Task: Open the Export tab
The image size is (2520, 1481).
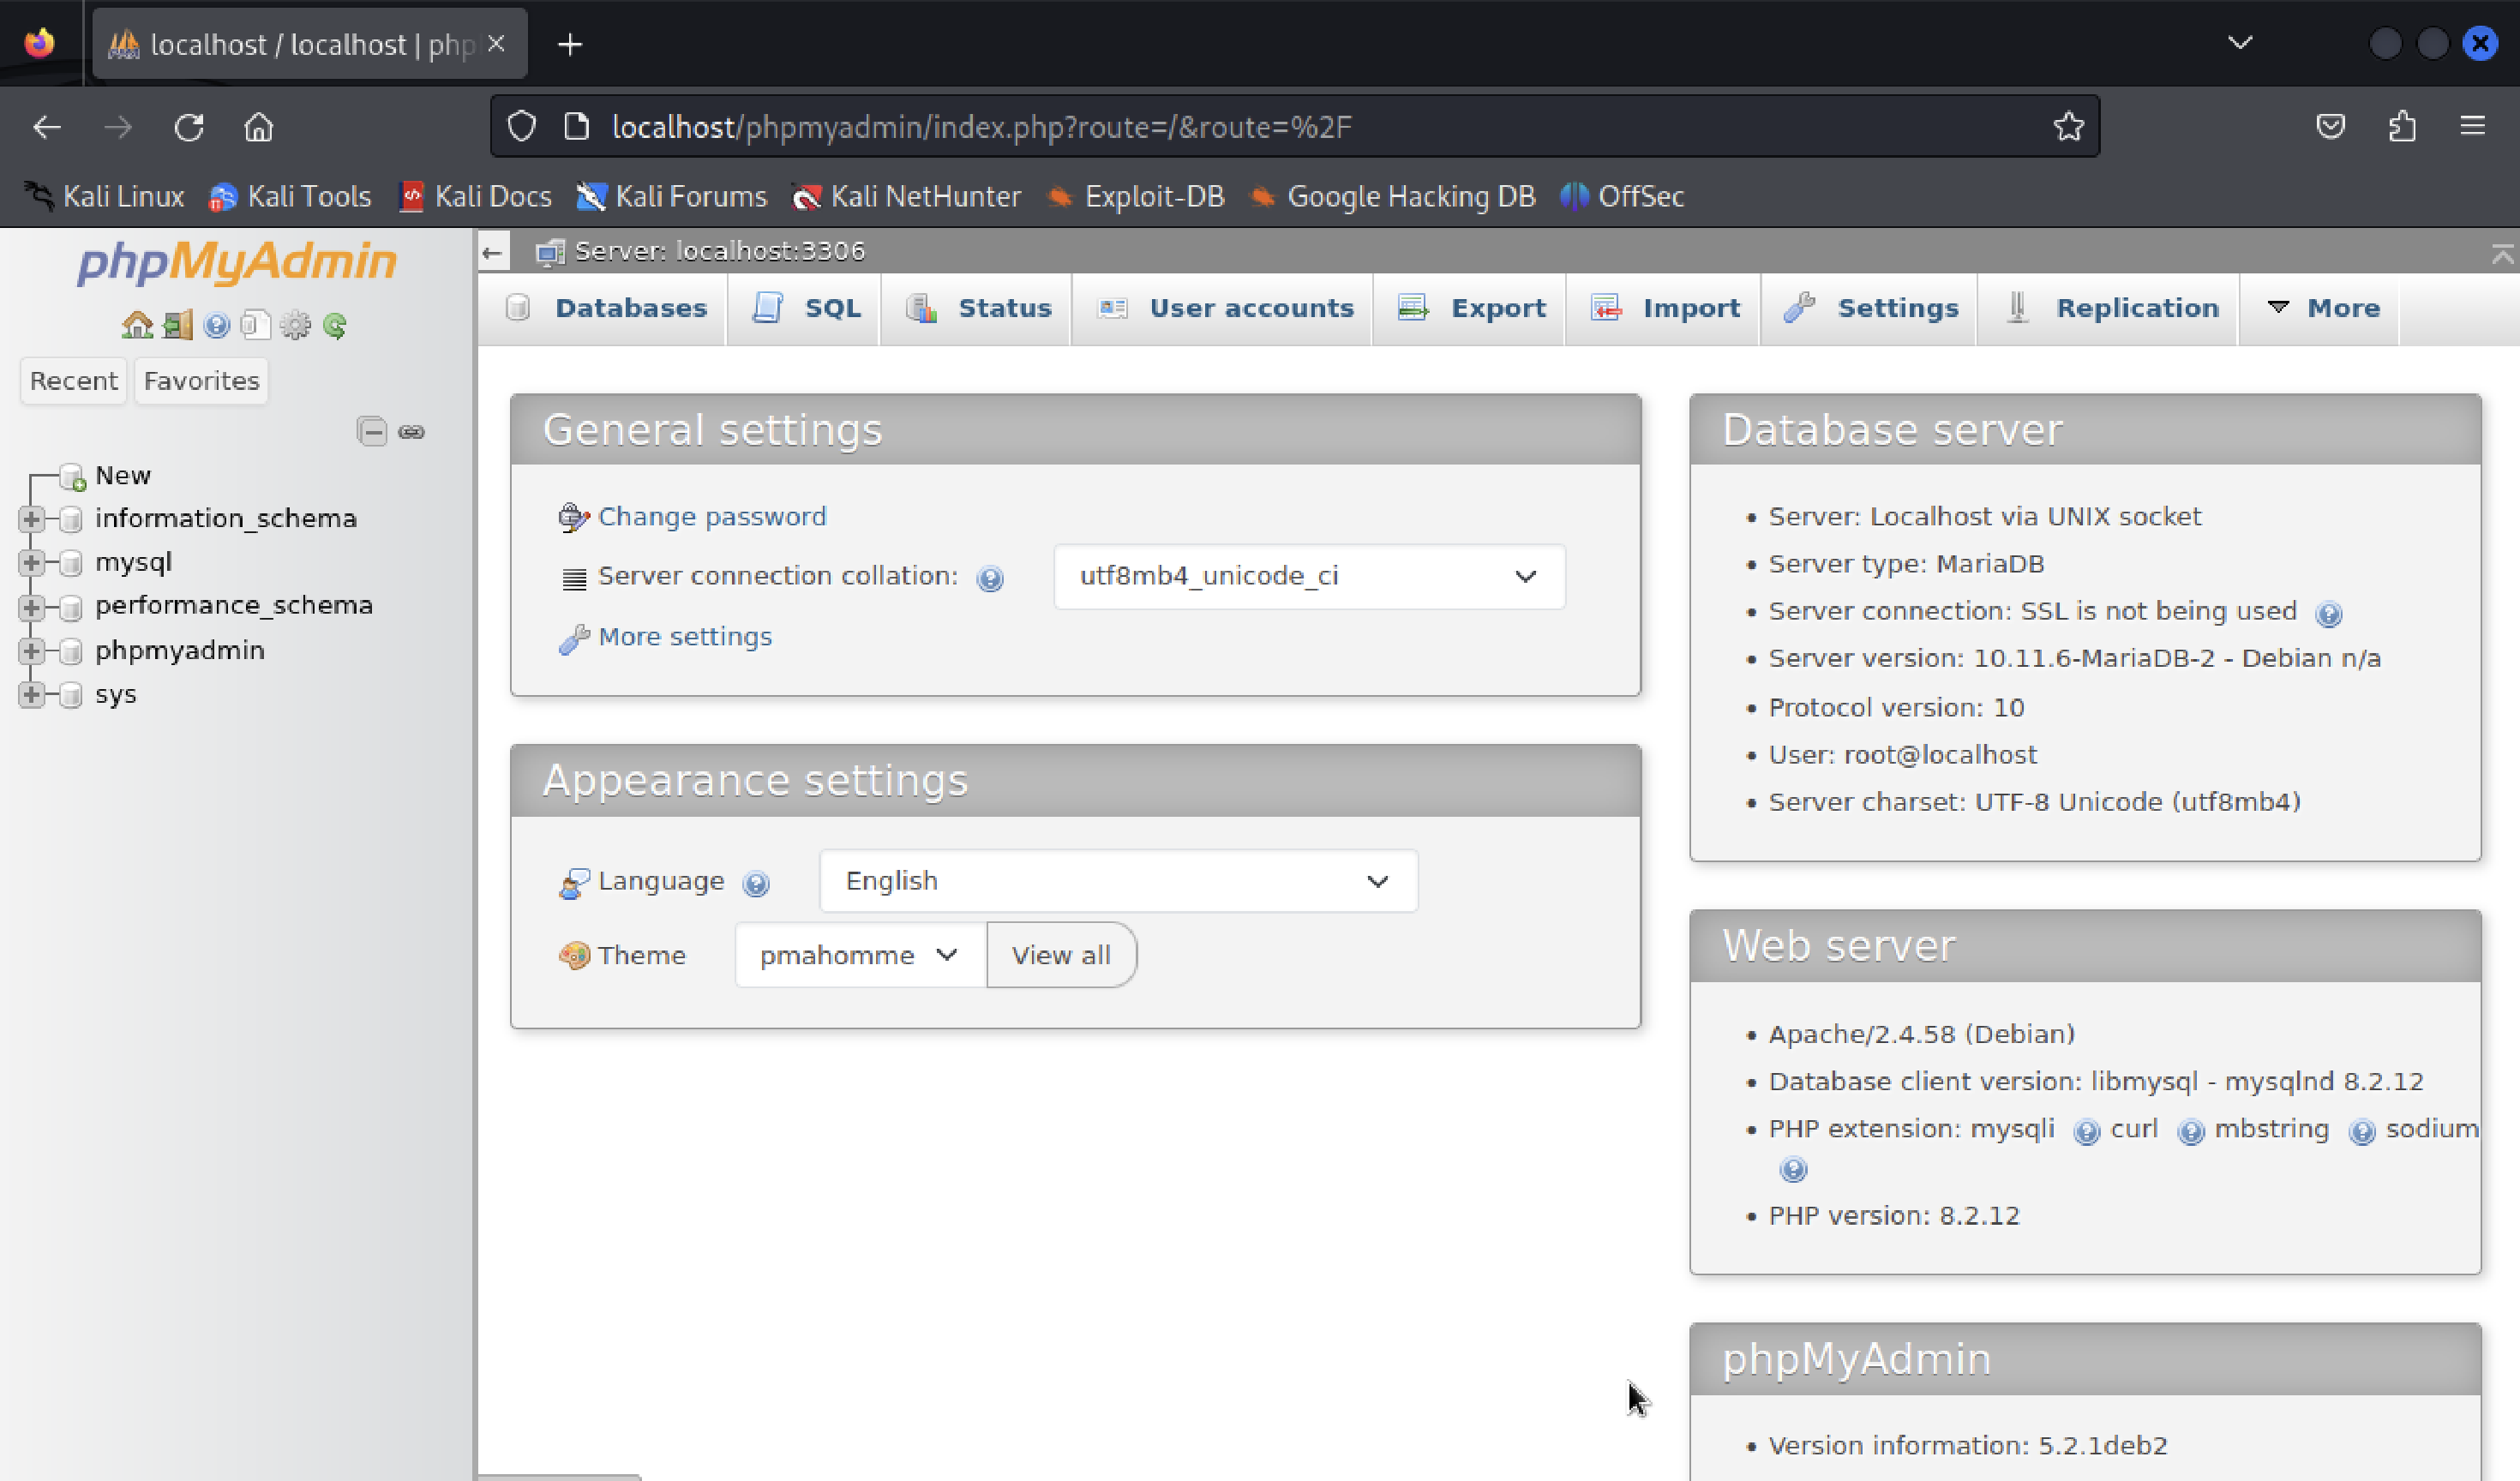Action: (x=1469, y=308)
